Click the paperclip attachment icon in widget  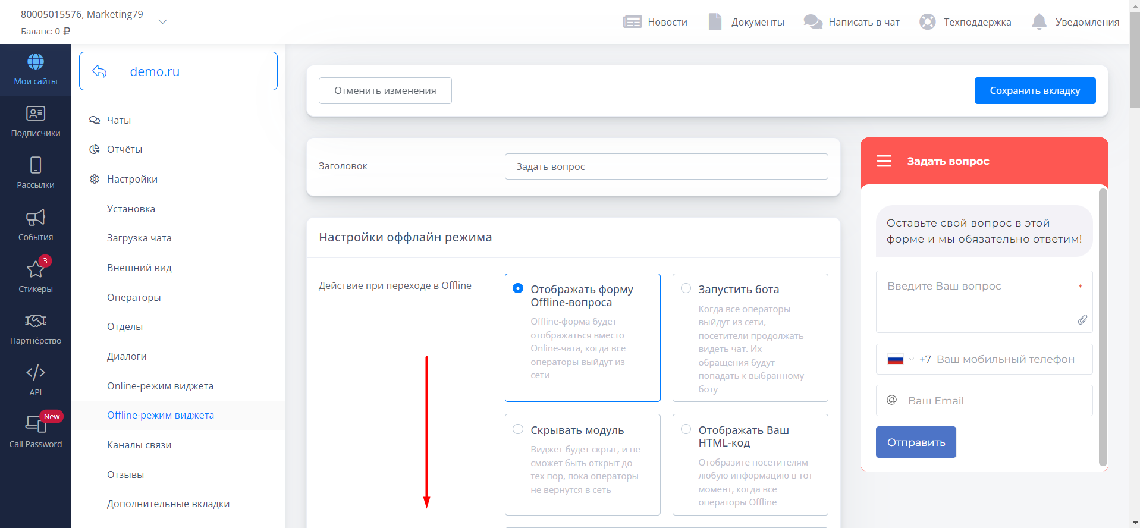[1082, 320]
